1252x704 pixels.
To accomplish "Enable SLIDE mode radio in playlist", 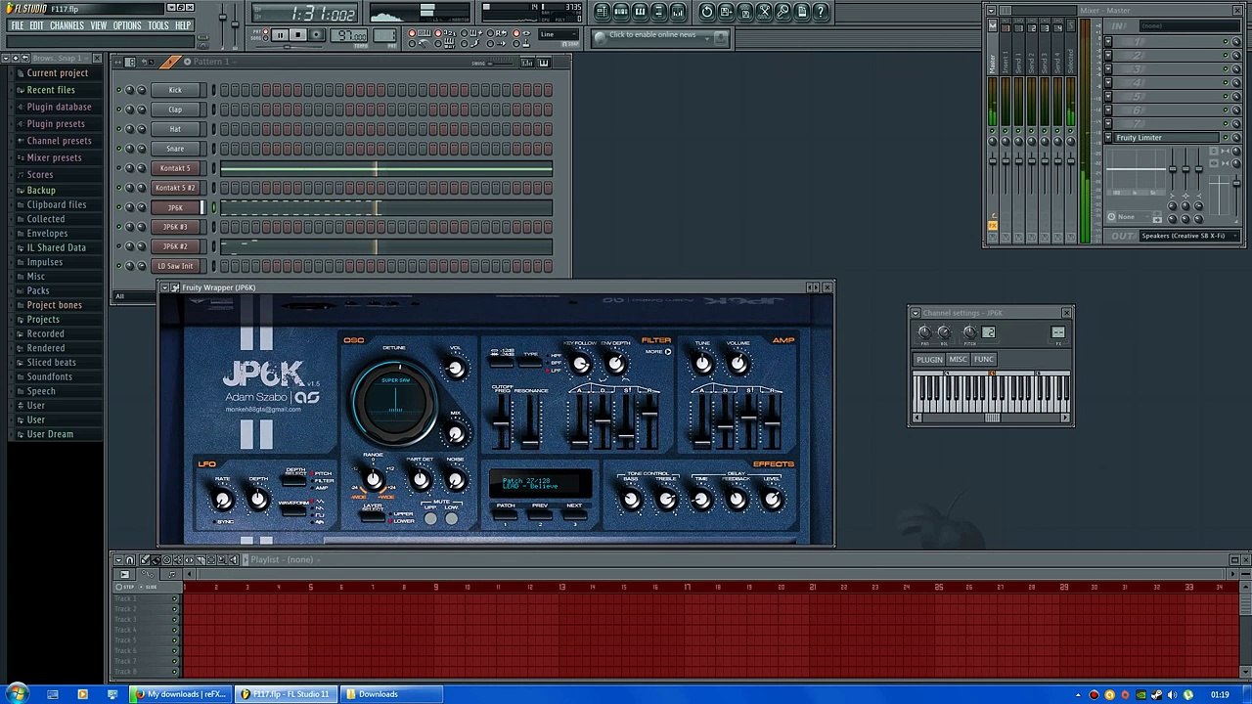I will click(141, 587).
